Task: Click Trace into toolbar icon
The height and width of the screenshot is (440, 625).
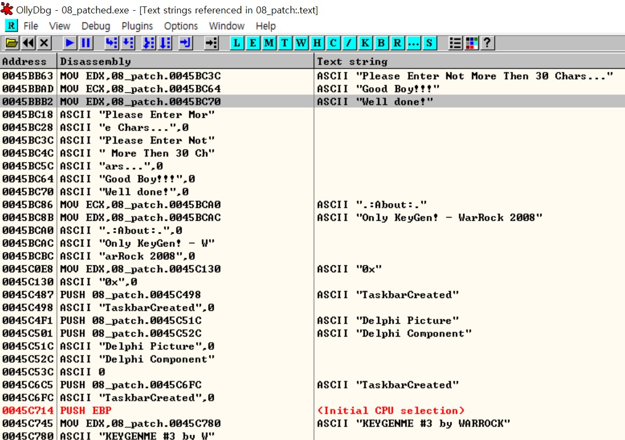Action: (148, 43)
